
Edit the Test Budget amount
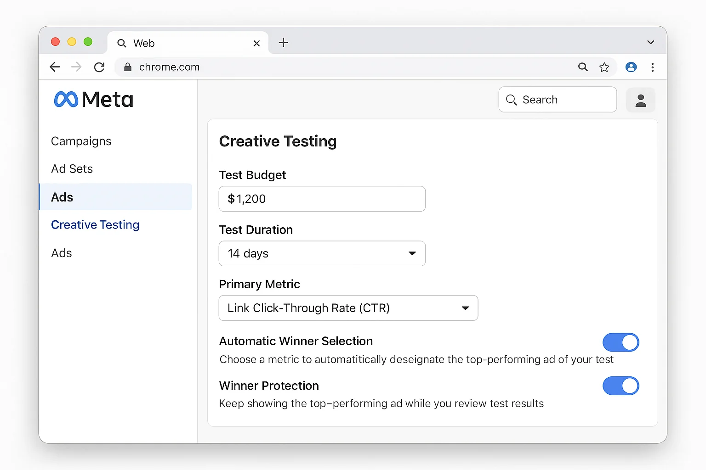pos(322,199)
